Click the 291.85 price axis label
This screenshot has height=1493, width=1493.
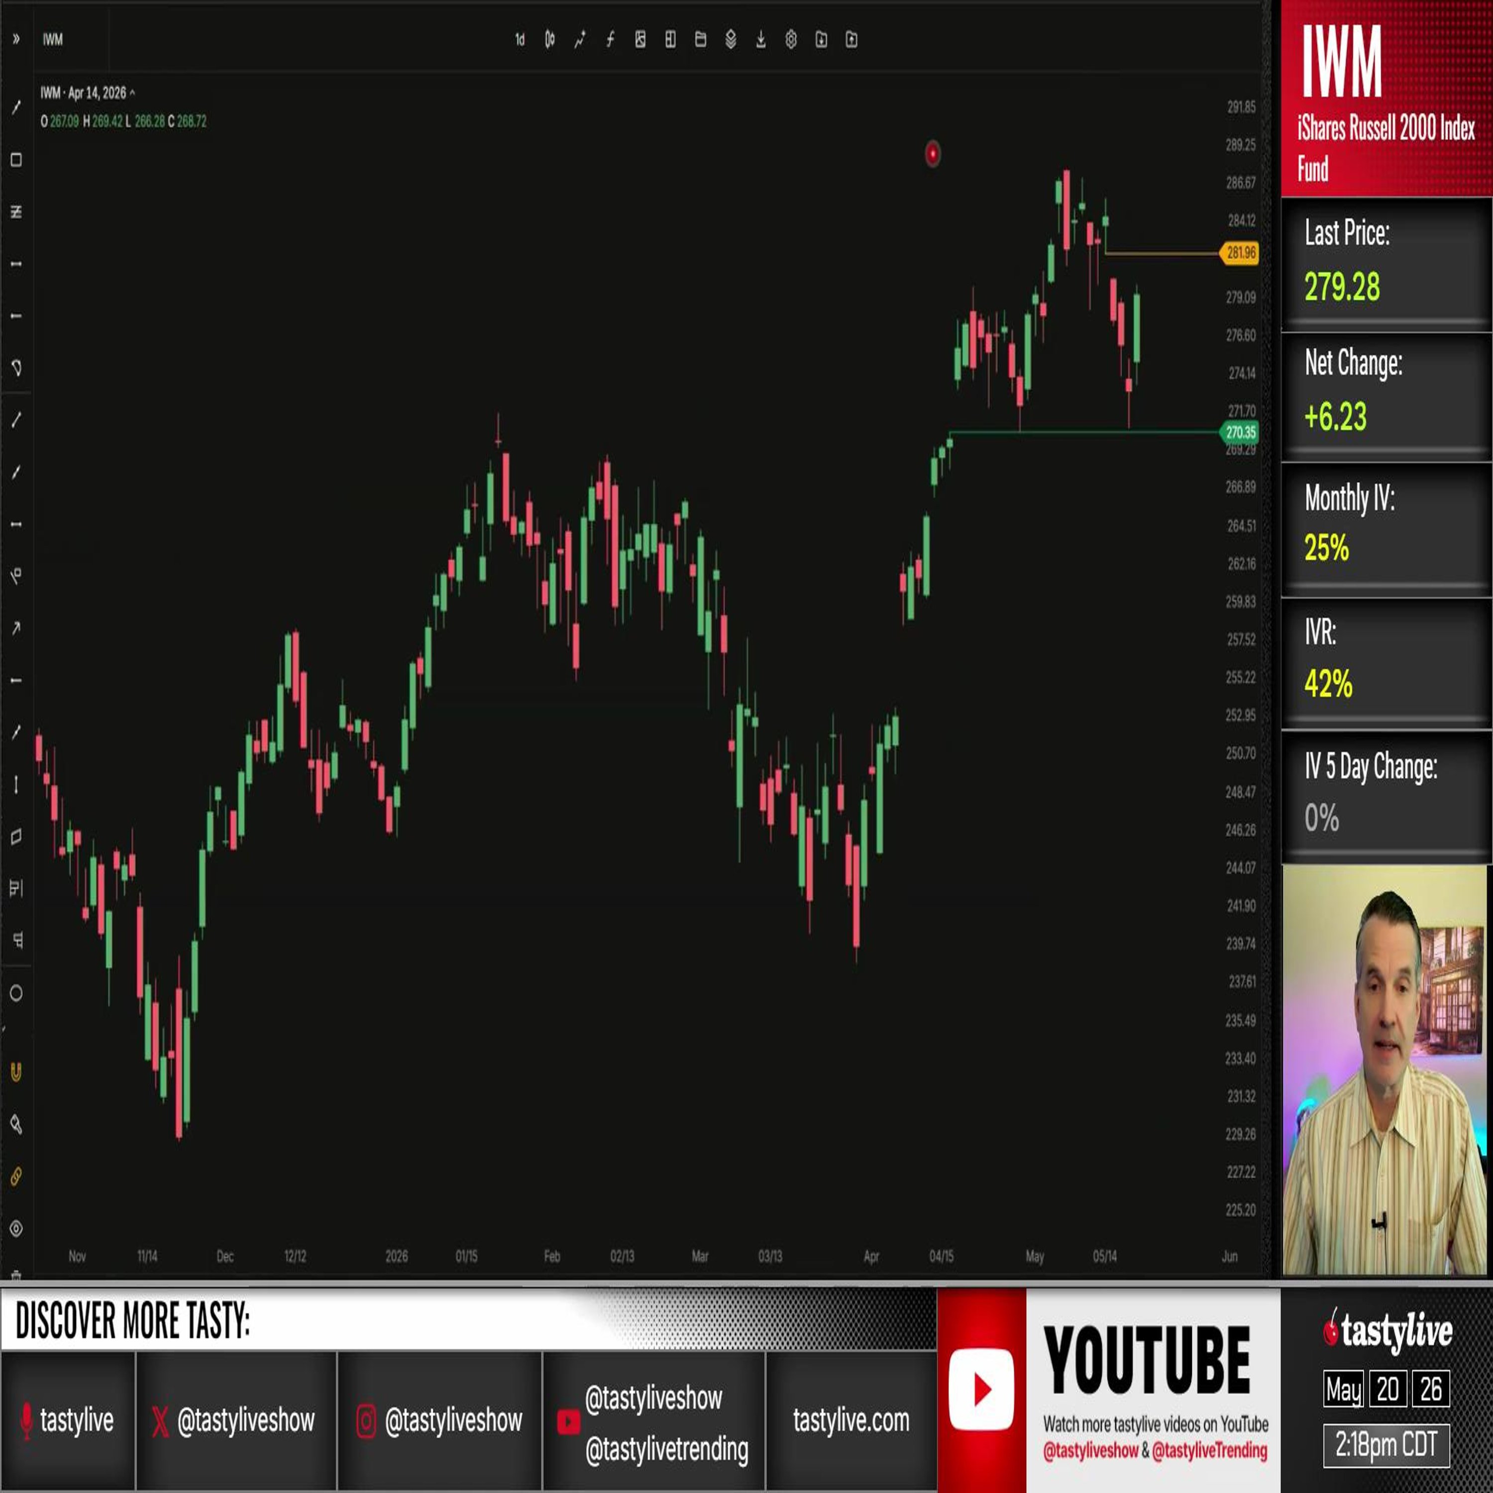(1241, 107)
